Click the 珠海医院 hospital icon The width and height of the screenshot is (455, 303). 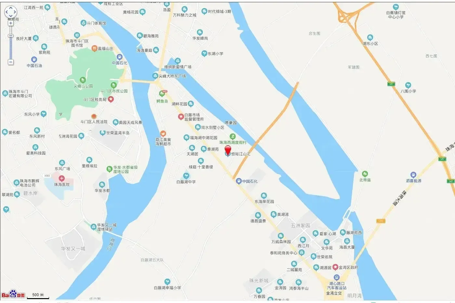pyautogui.click(x=62, y=178)
